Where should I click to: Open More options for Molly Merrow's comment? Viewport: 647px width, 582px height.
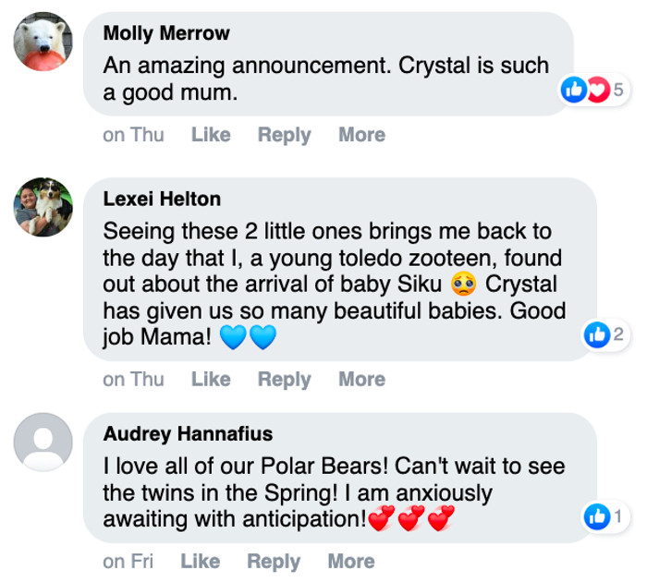361,135
